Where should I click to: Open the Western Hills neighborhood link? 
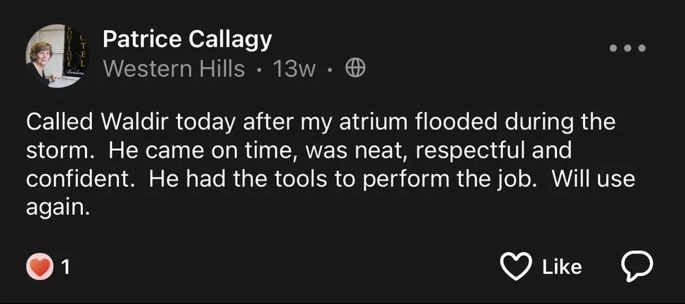(x=173, y=68)
